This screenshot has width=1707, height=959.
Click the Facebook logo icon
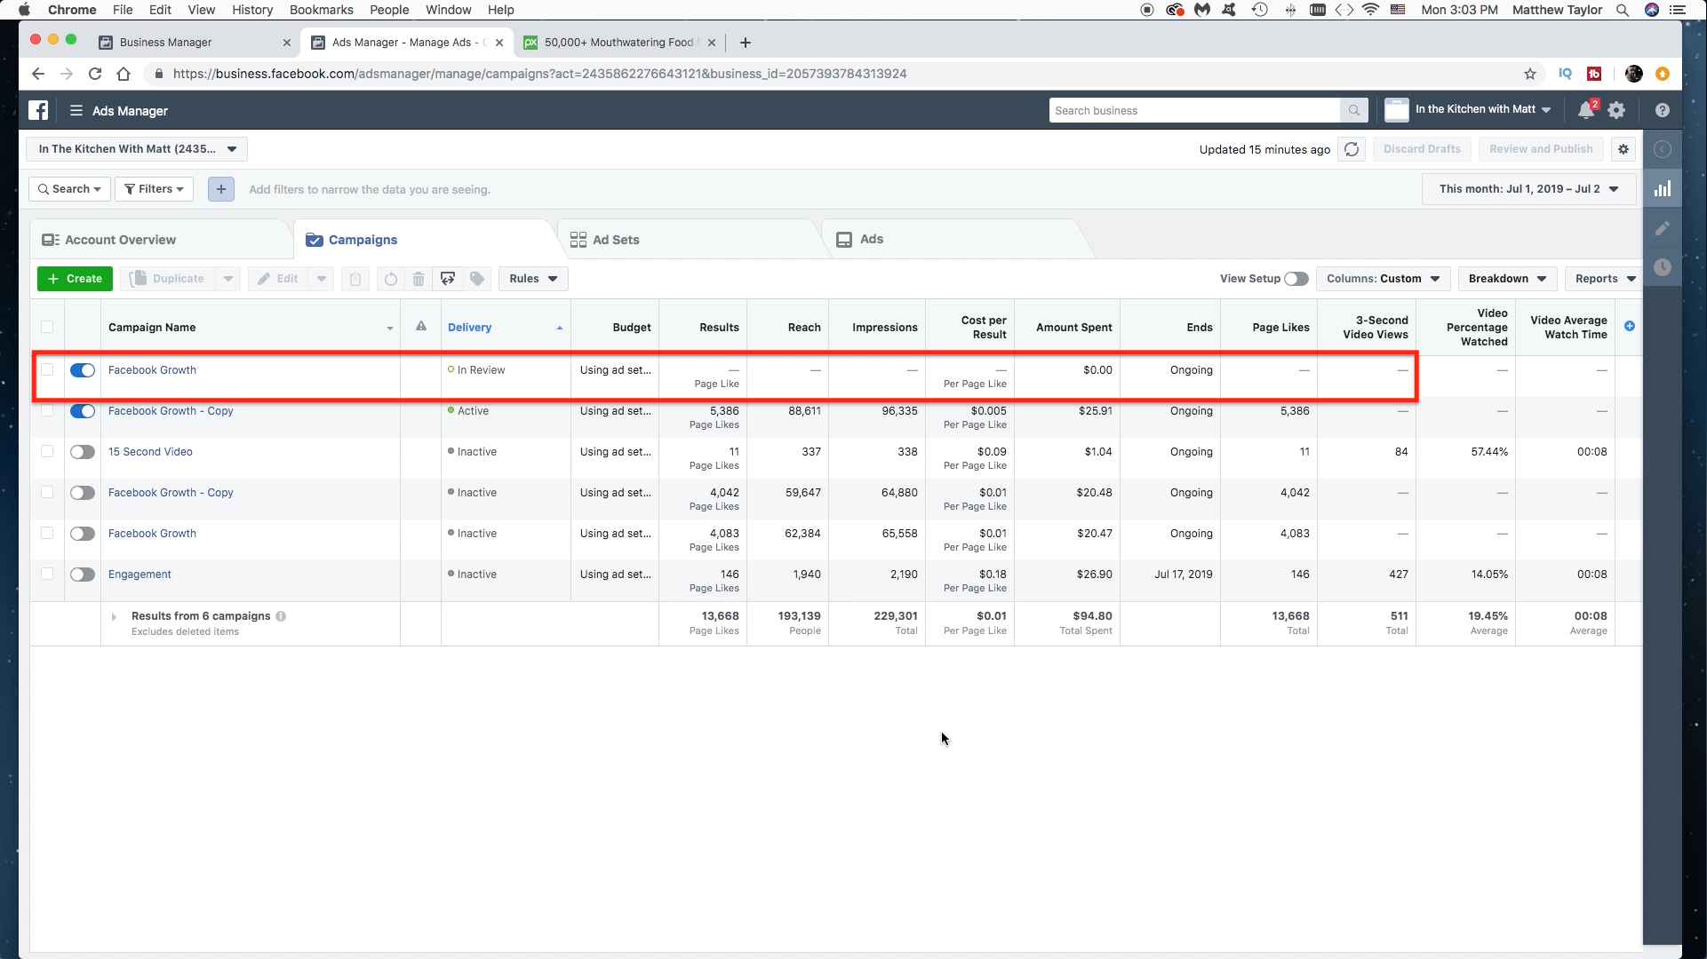pos(38,110)
